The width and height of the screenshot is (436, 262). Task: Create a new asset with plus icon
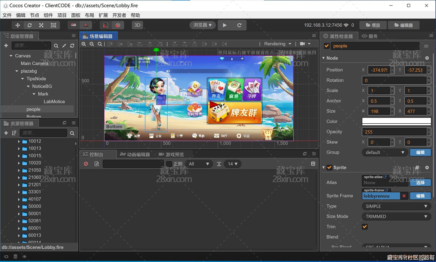click(6, 133)
